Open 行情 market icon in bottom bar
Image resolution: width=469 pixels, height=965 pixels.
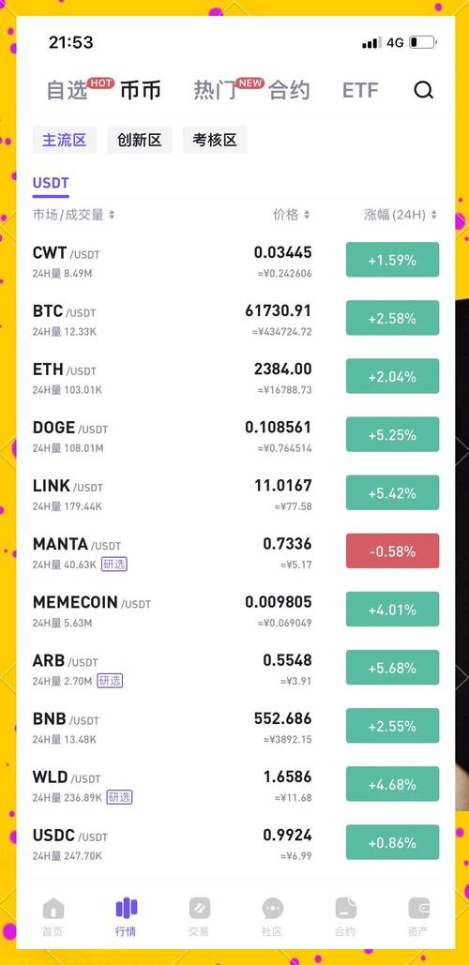click(127, 908)
